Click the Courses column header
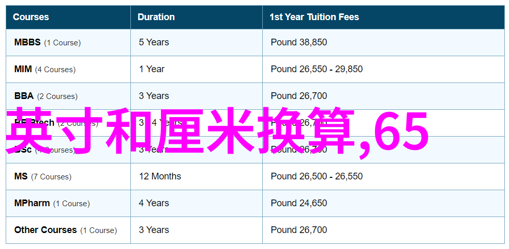 (31, 17)
